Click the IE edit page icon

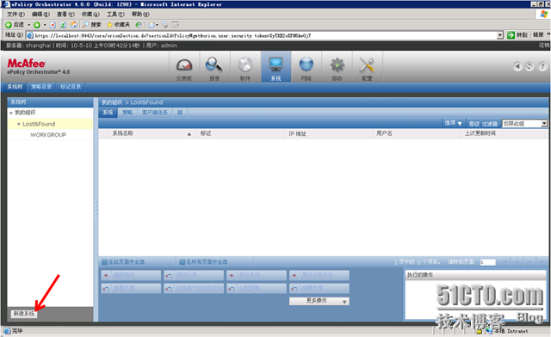[x=175, y=25]
